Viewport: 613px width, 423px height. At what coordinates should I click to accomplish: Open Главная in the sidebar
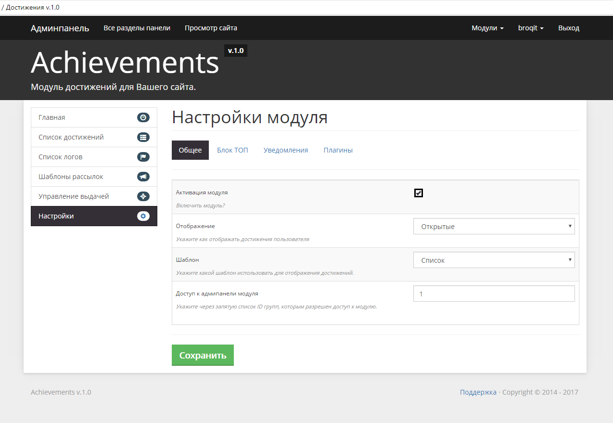(94, 117)
